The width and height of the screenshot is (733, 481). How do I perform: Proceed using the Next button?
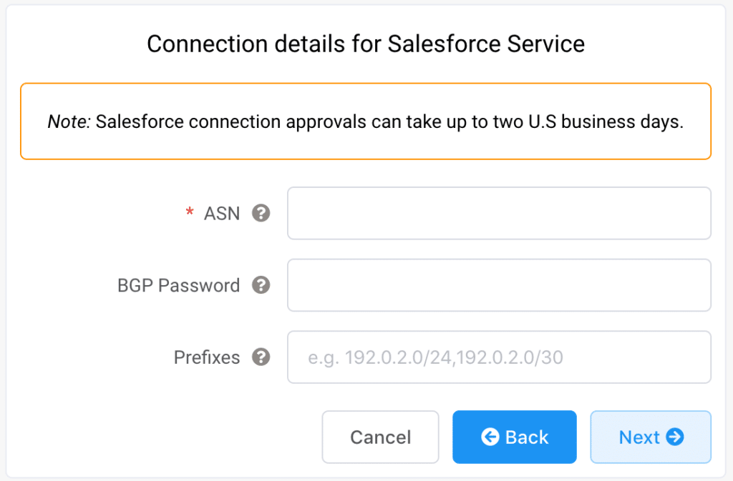tap(650, 437)
